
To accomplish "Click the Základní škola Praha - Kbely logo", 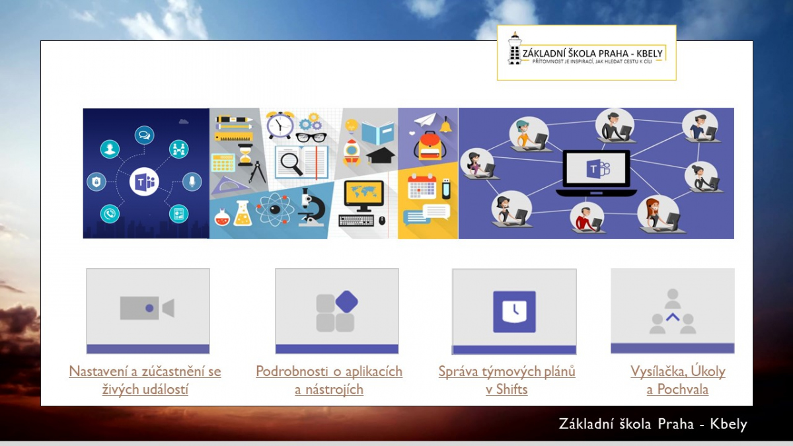I will click(x=586, y=53).
